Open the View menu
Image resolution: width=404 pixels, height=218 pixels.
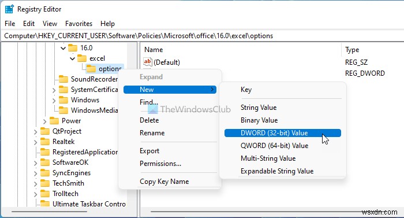point(50,24)
